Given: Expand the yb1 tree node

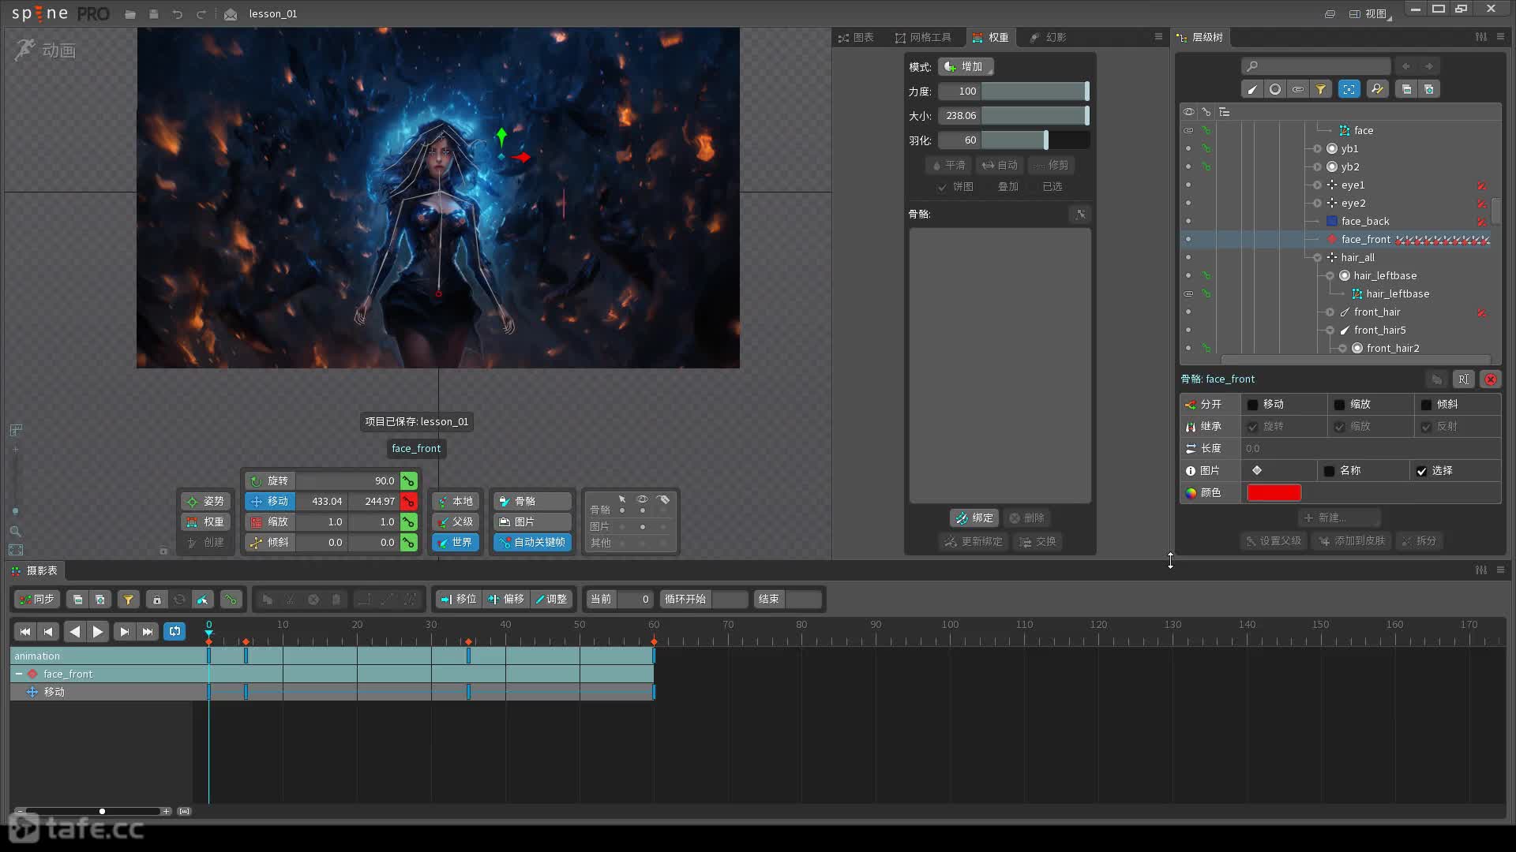Looking at the screenshot, I should [1317, 148].
